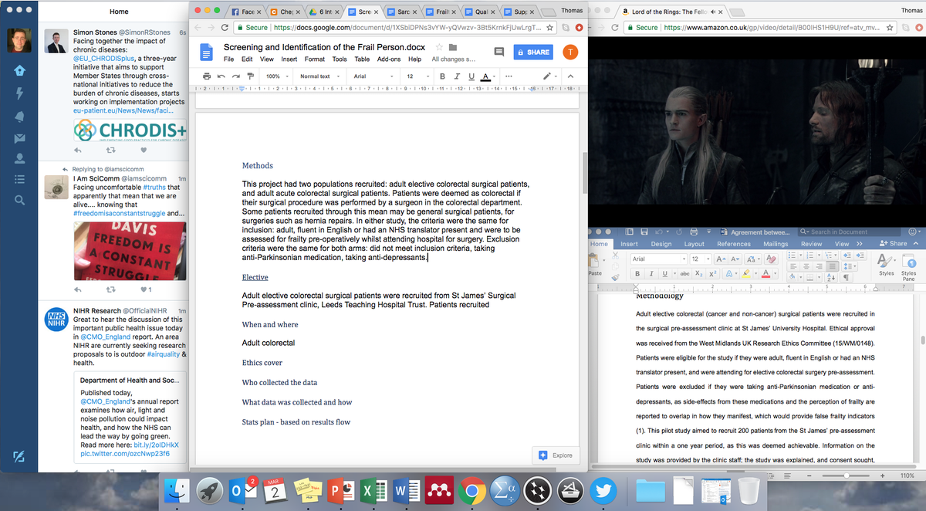This screenshot has height=511, width=926.
Task: Click the Save icon in Word title bar
Action: point(644,232)
